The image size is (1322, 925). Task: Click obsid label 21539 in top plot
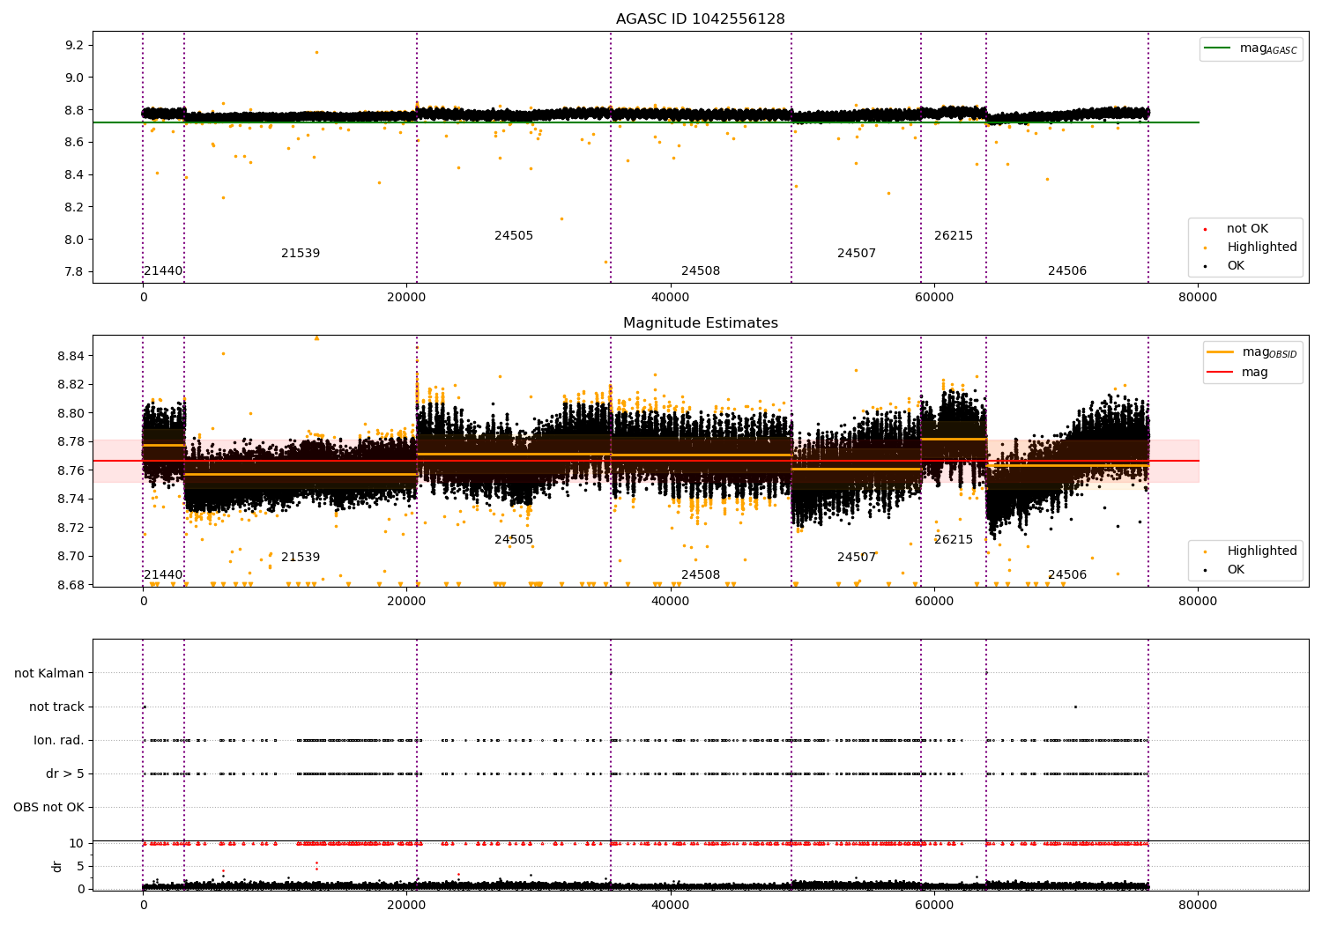pyautogui.click(x=301, y=254)
